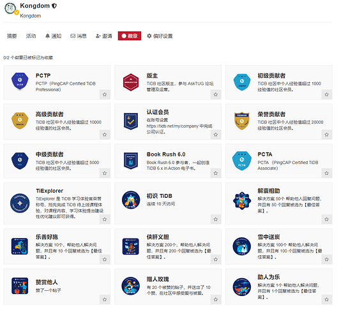Click the PCTP shield badge icon
Viewport: 339px width, 319px height.
pos(20,82)
